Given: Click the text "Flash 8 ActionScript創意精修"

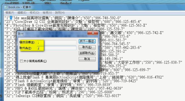Looking at the screenshot, I should coord(41,81).
